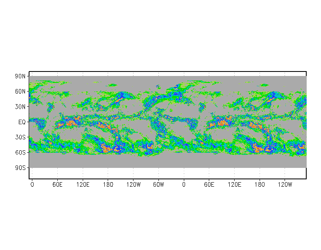Select the 60N latitude axis label

coord(20,92)
